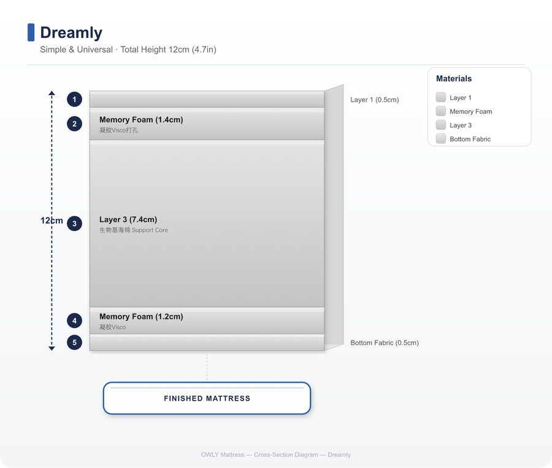Click the Layer 1 legend swatch

point(441,97)
